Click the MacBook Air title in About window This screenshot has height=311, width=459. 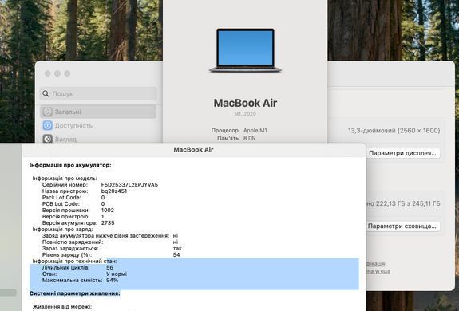(245, 103)
